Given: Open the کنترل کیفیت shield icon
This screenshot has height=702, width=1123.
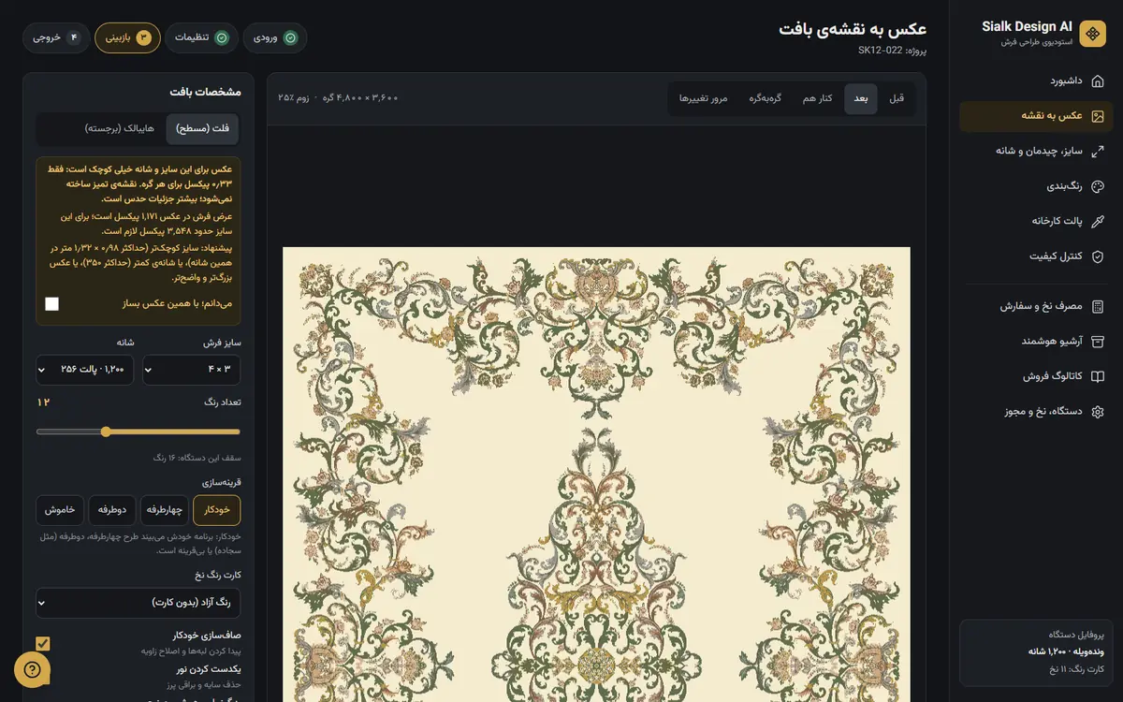Looking at the screenshot, I should coord(1098,256).
